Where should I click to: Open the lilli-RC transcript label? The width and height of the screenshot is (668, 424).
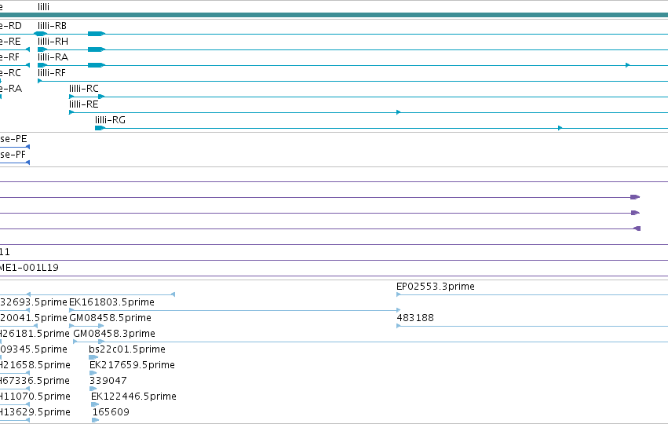84,89
